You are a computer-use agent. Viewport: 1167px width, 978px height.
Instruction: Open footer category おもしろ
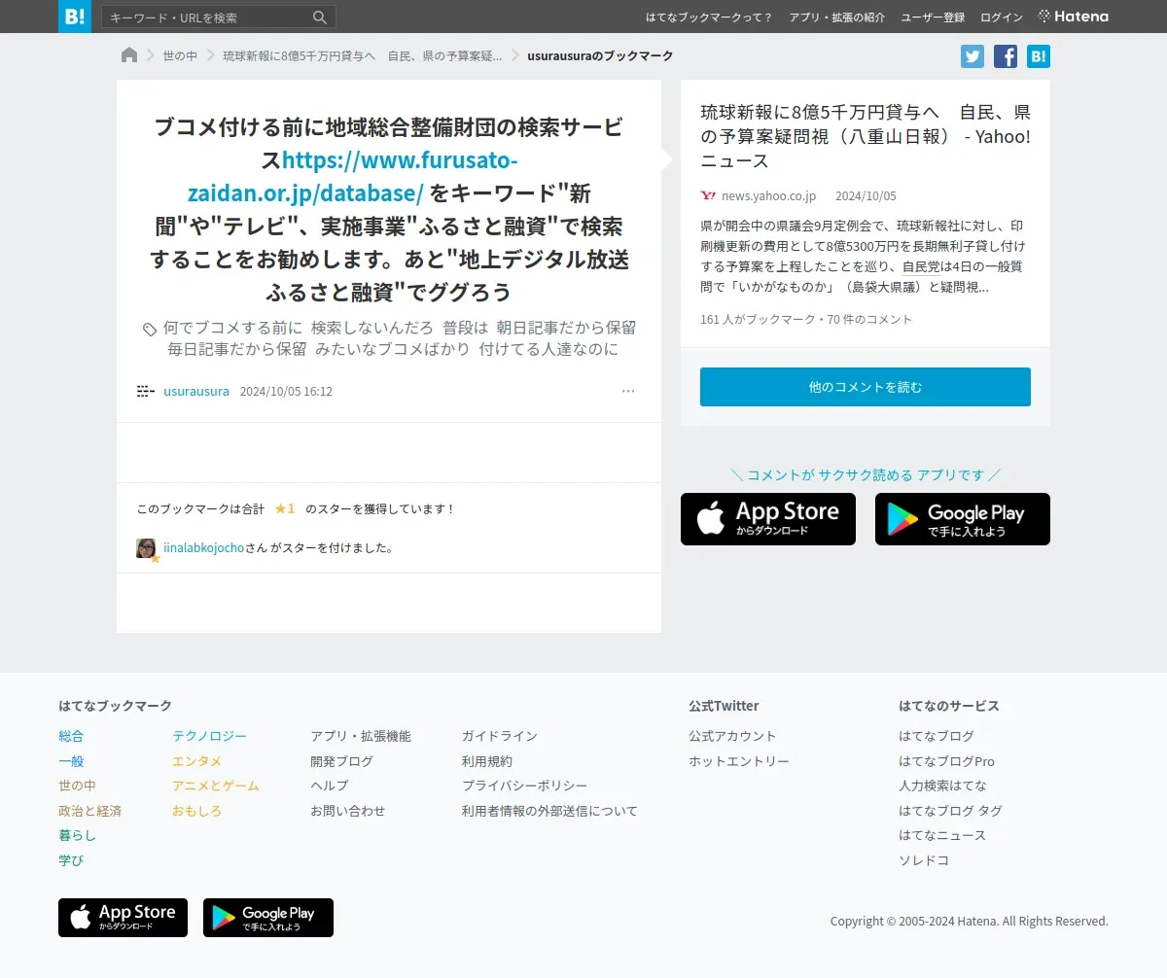(x=196, y=811)
